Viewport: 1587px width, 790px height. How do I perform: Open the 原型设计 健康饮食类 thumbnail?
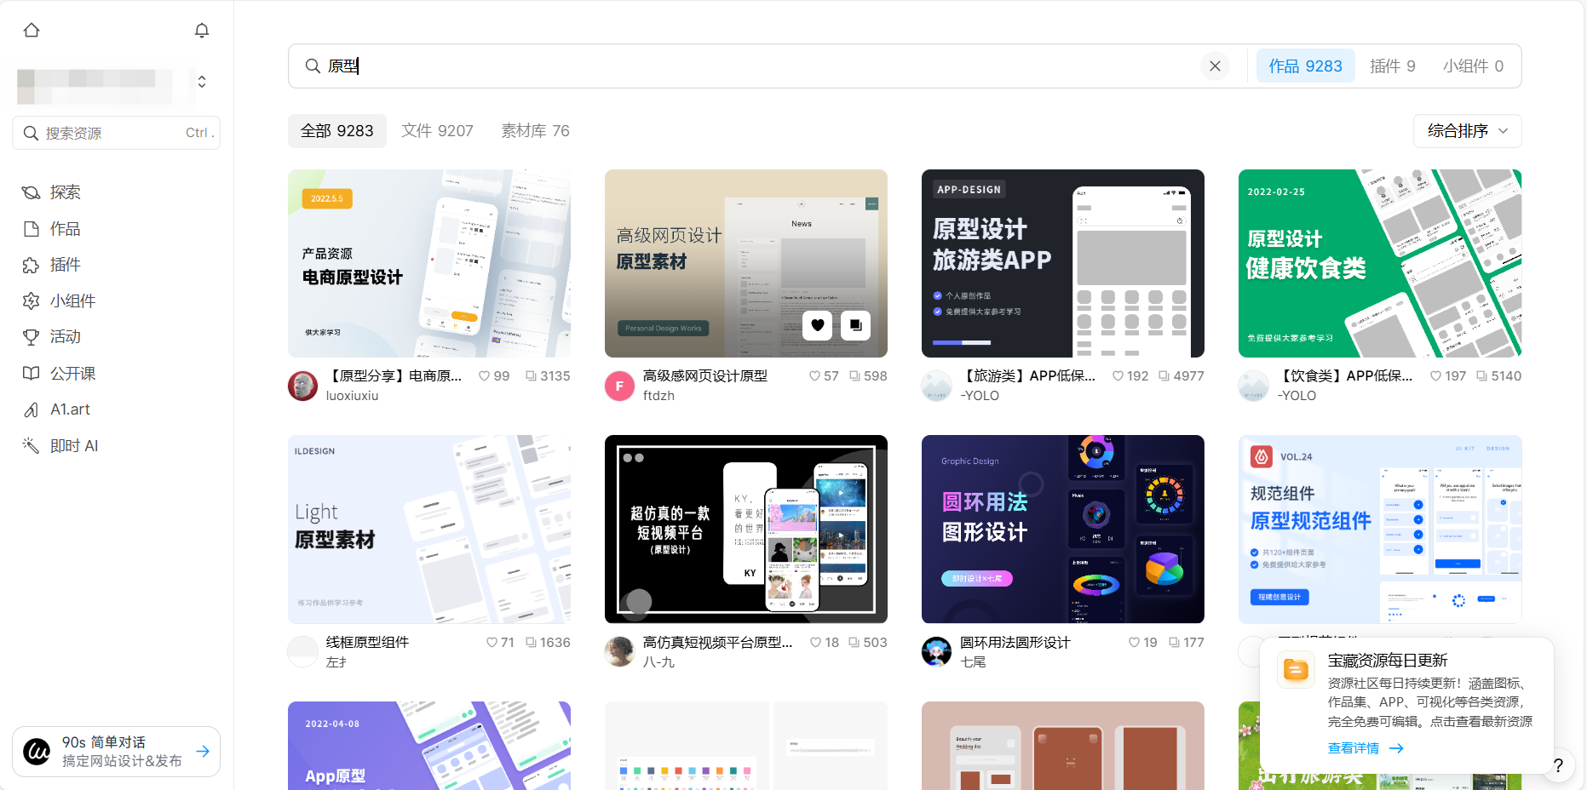point(1380,263)
